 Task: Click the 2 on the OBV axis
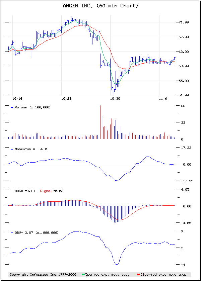click(182, 248)
